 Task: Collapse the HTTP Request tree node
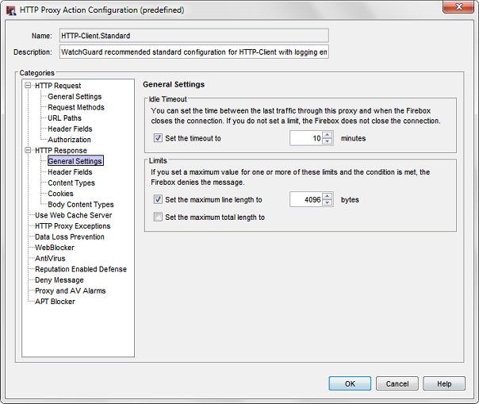(29, 86)
